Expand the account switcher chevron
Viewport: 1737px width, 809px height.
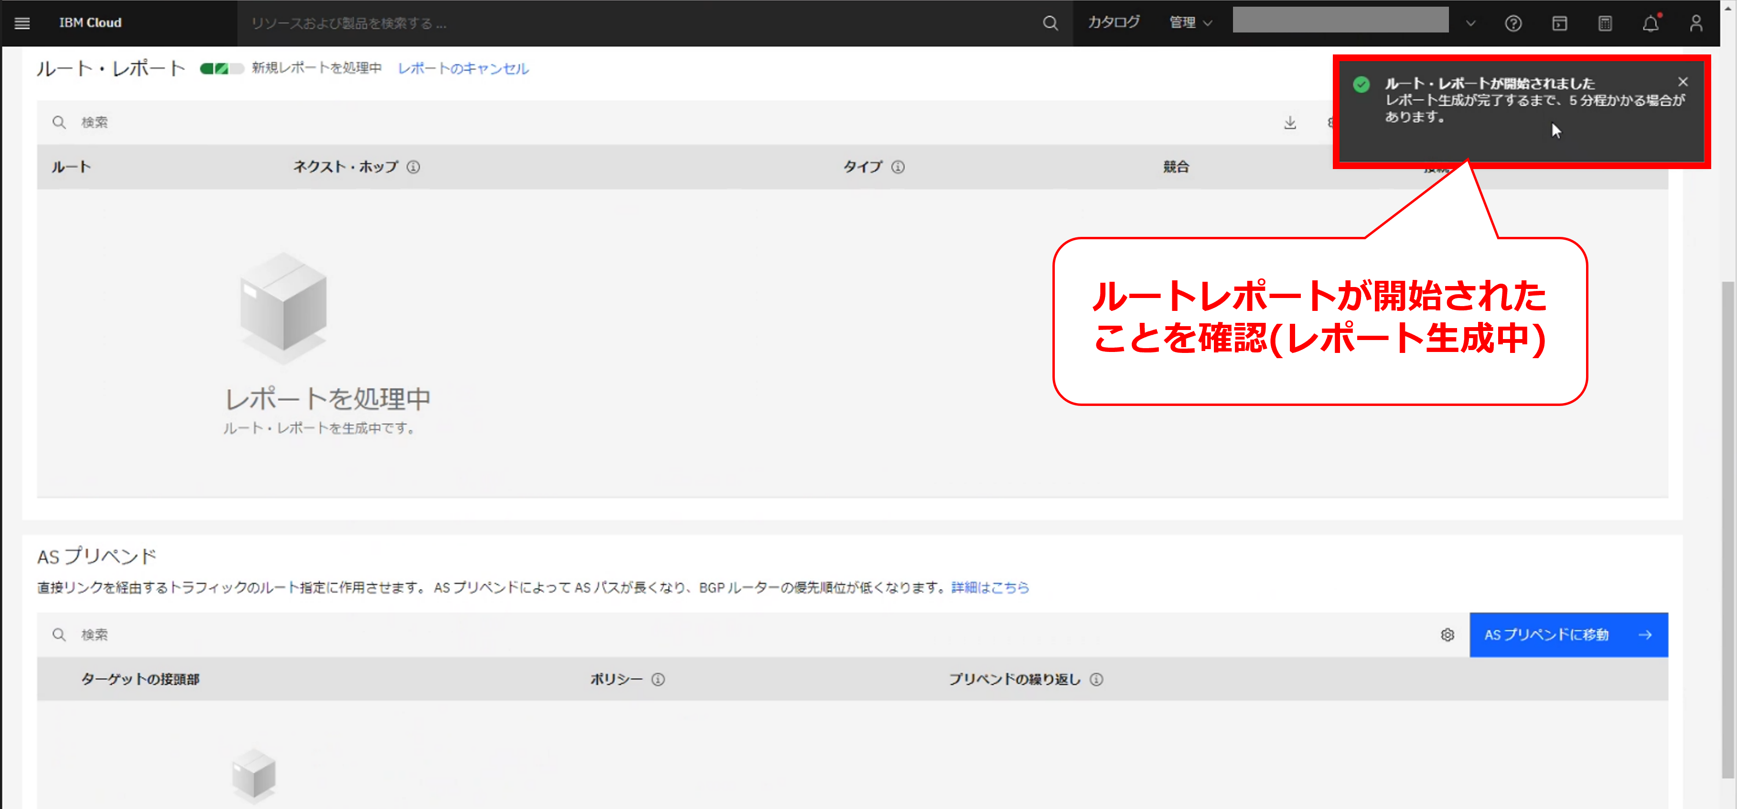pos(1470,23)
